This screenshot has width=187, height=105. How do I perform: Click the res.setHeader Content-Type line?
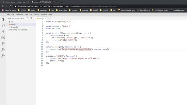coord(72,38)
